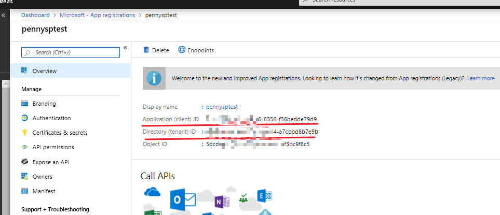Click the Authentication icon
The height and width of the screenshot is (215, 500).
click(x=24, y=118)
